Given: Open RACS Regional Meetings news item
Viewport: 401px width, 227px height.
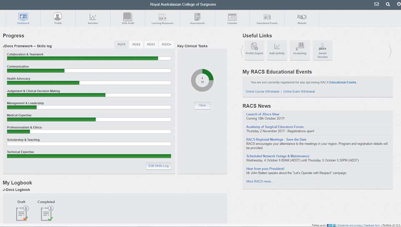Looking at the screenshot, I should 276,140.
